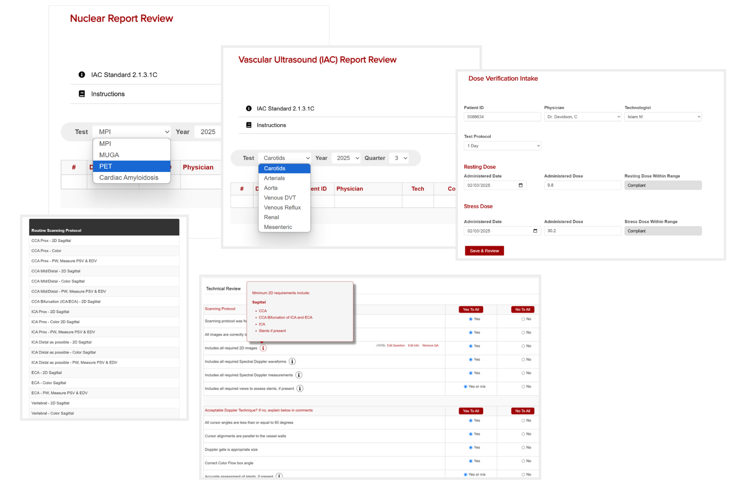The image size is (736, 490).
Task: Open the Physician dropdown showing Dr. Davidson, C
Action: point(583,117)
